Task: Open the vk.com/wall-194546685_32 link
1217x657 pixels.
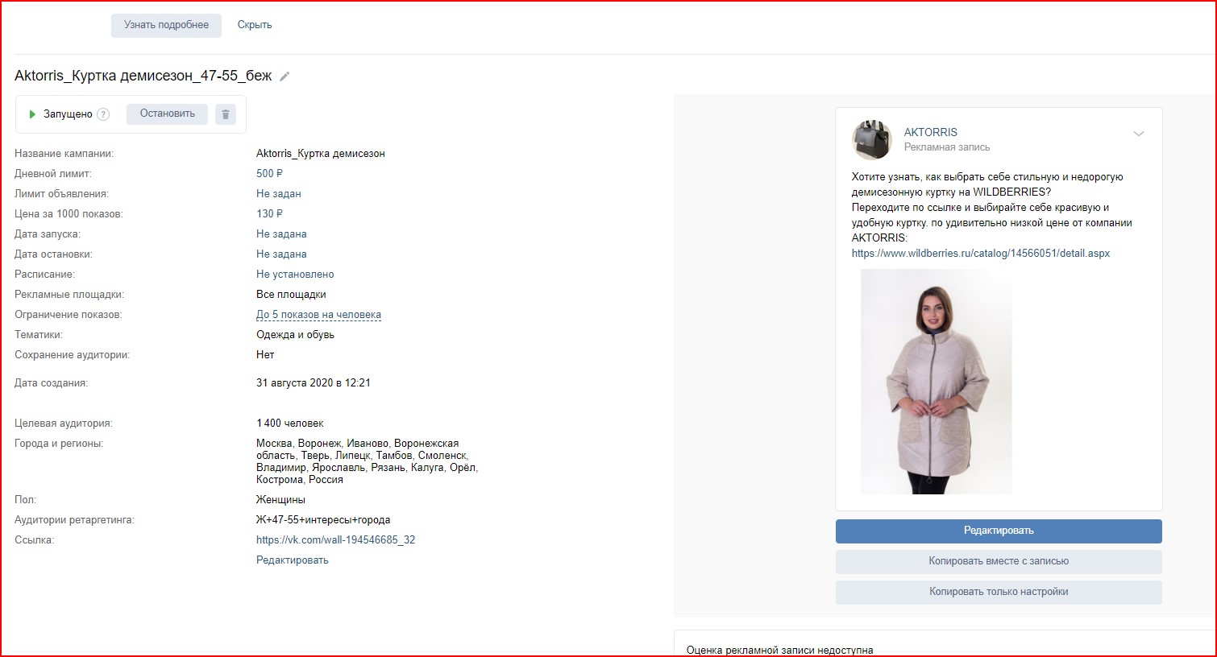Action: click(335, 539)
